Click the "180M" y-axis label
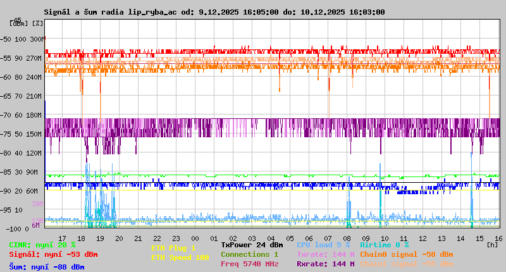This screenshot has width=506, height=272. [x=35, y=115]
